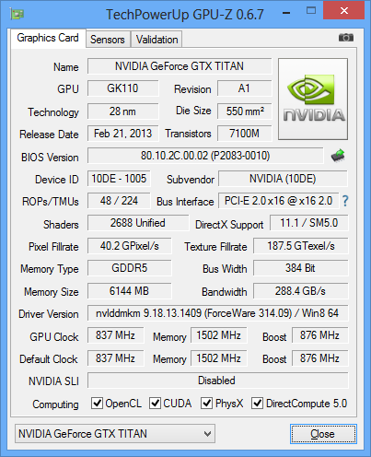
Task: Click the Pixel Fillrate field 40.2 GPixel/s
Action: [x=130, y=246]
